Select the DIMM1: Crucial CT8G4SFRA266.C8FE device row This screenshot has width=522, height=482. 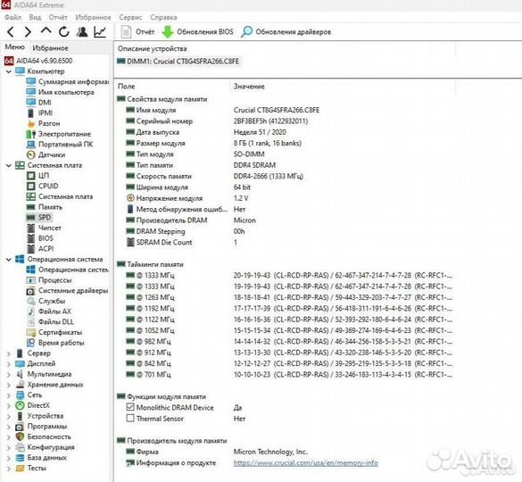178,62
